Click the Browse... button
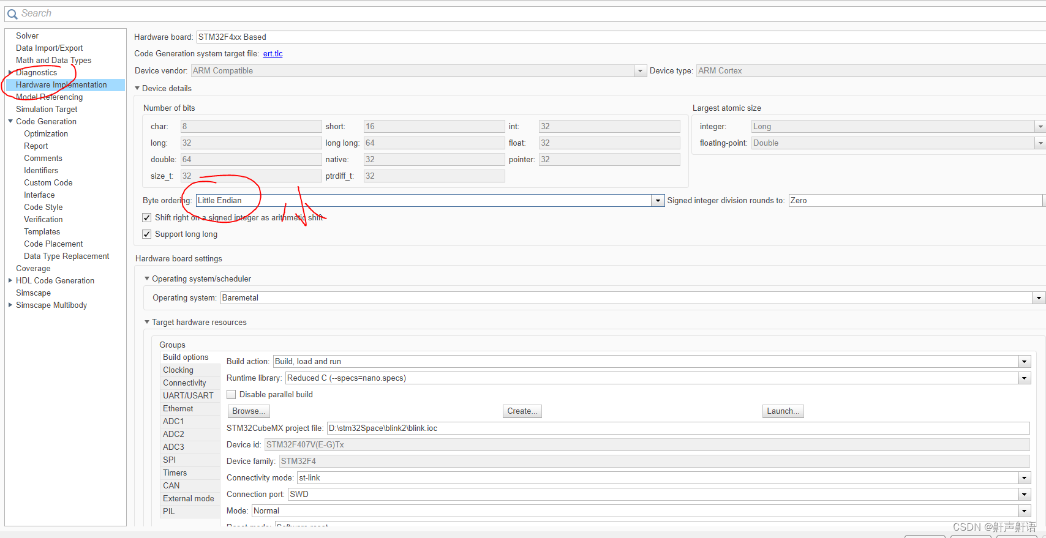 [x=249, y=411]
